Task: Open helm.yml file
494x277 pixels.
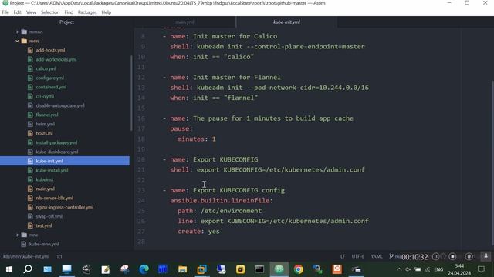Action: click(x=45, y=124)
